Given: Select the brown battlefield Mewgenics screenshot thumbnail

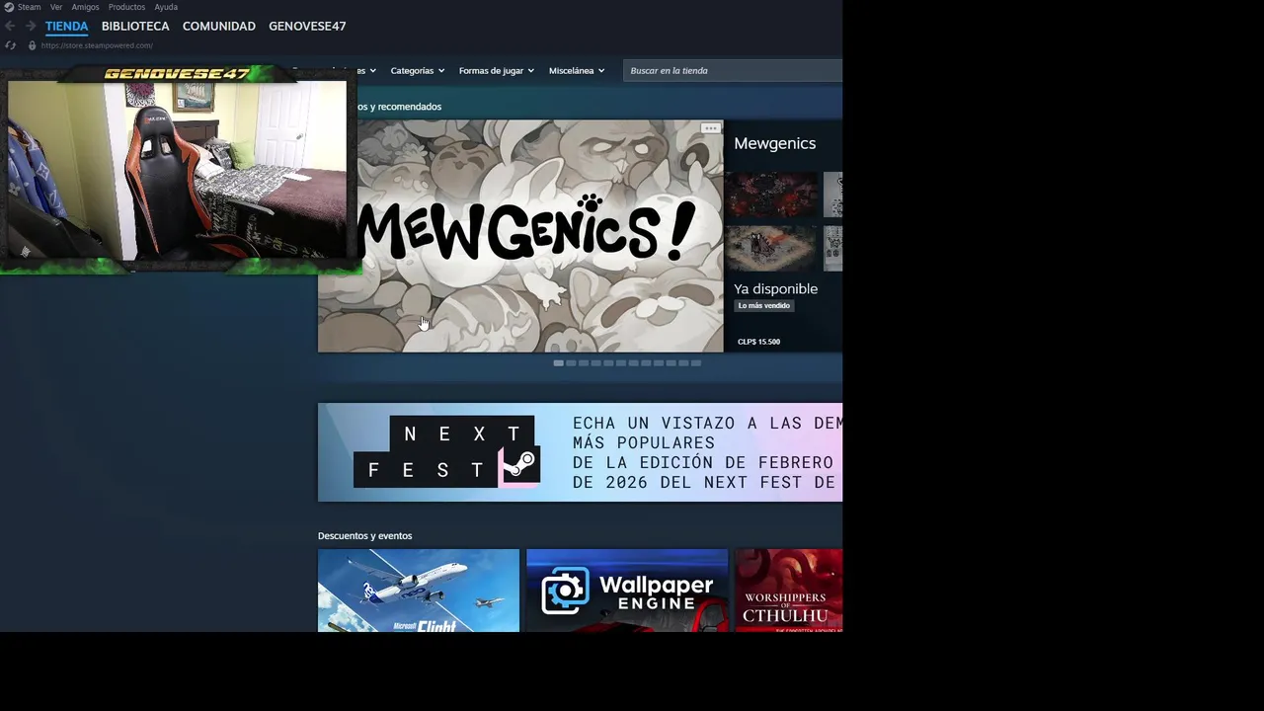Looking at the screenshot, I should click(771, 248).
